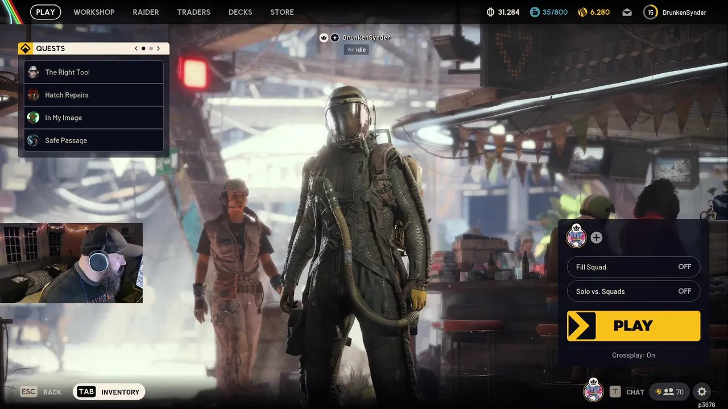Open the PLAY tab in top navigation
Viewport: 728px width, 409px height.
(45, 12)
